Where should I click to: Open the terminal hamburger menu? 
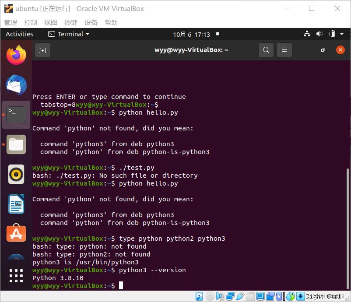(x=284, y=49)
